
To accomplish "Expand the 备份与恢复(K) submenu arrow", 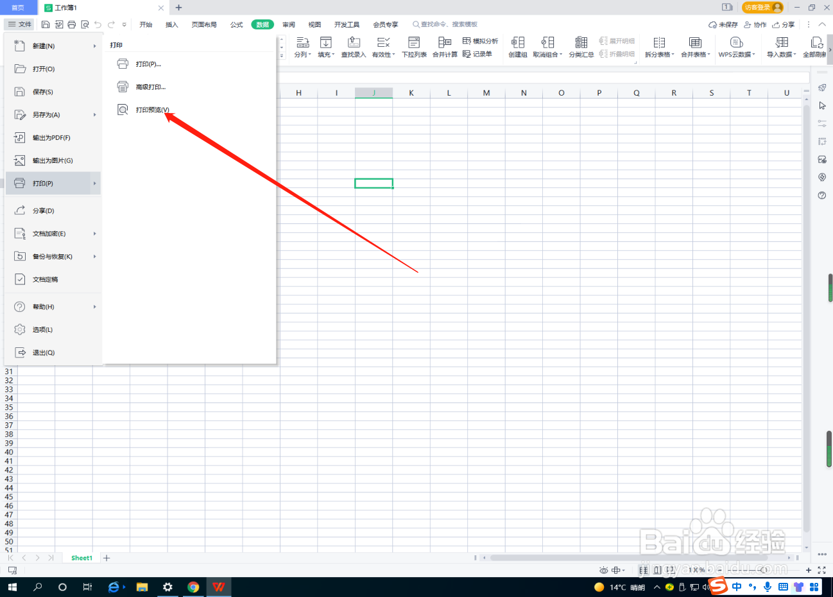I will tap(94, 257).
